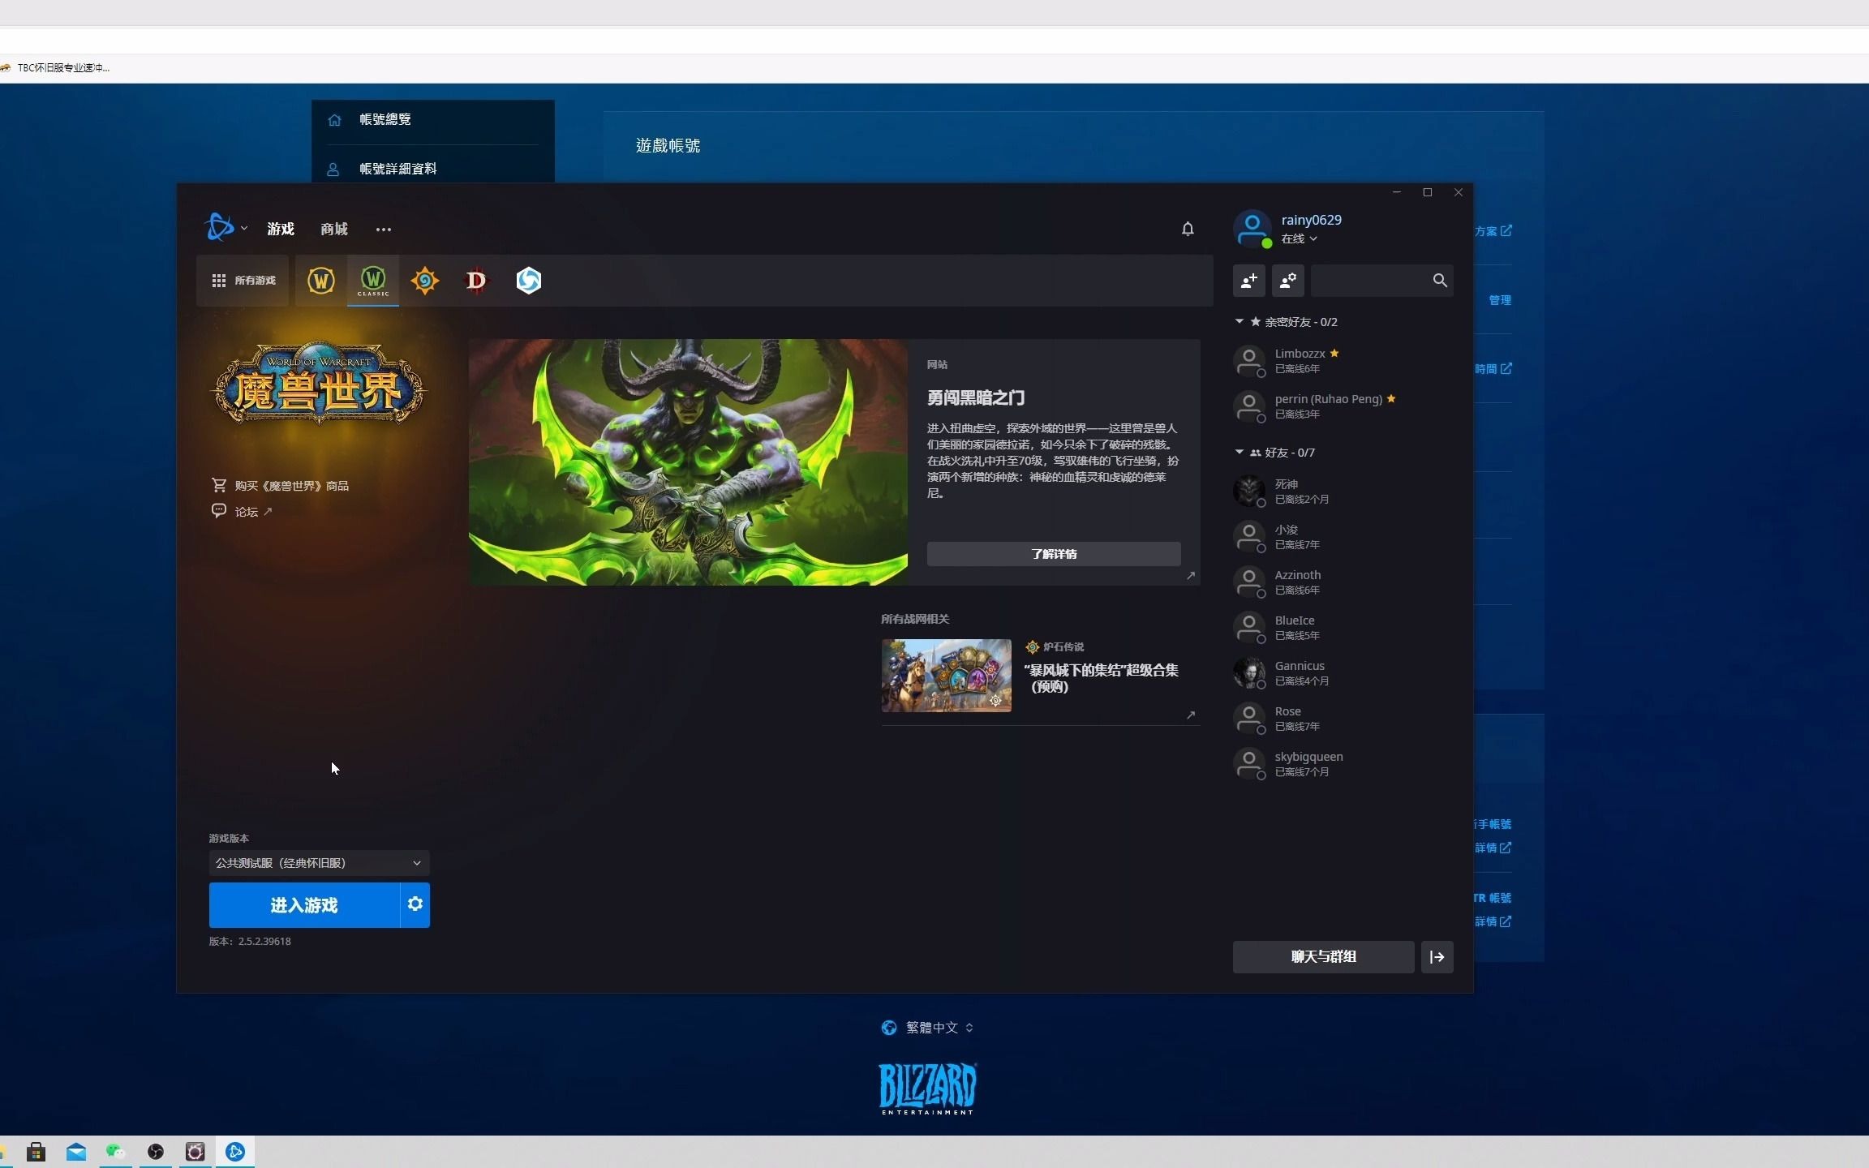This screenshot has width=1869, height=1168.
Task: Open the Battle.net app in taskbar
Action: [x=235, y=1152]
